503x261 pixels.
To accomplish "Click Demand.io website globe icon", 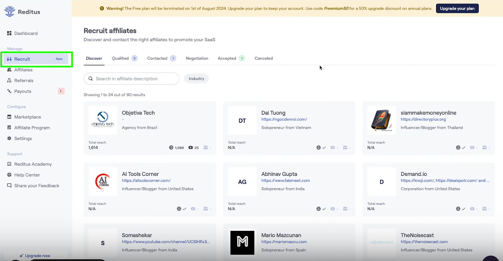I will [458, 209].
